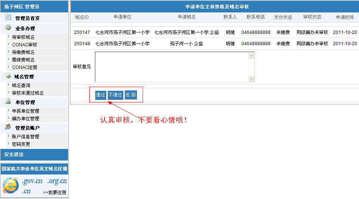Click the 返回 back button
The height and width of the screenshot is (199, 359).
click(131, 95)
